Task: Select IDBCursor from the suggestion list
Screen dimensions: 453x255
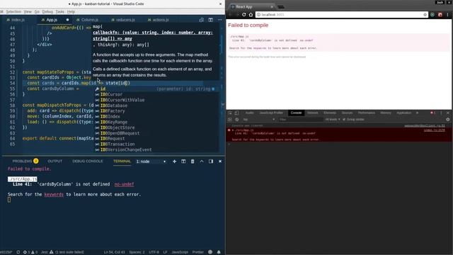Action: 156,94
